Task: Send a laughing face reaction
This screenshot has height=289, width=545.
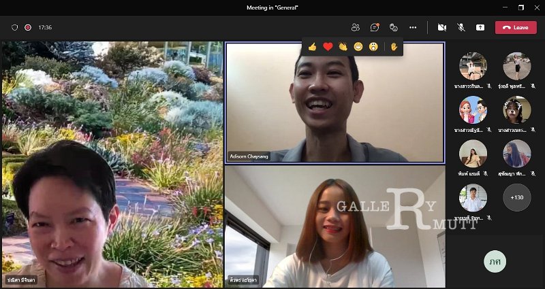Action: point(358,46)
